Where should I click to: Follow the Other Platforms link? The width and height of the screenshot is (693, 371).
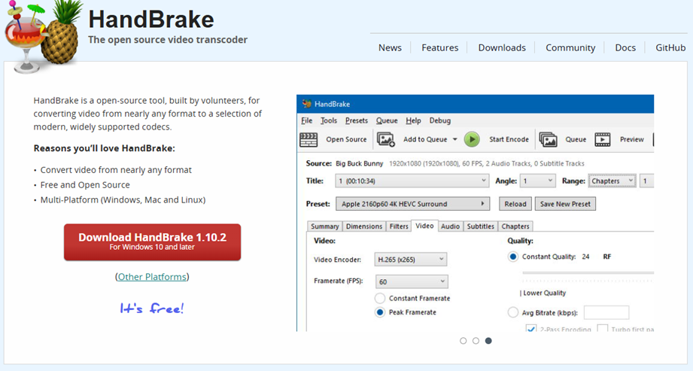[152, 277]
